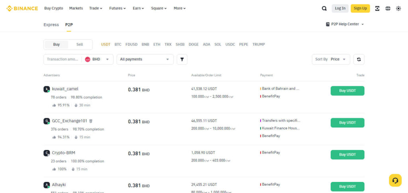
Task: Open the BHD currency dropdown arrow
Action: tap(107, 59)
